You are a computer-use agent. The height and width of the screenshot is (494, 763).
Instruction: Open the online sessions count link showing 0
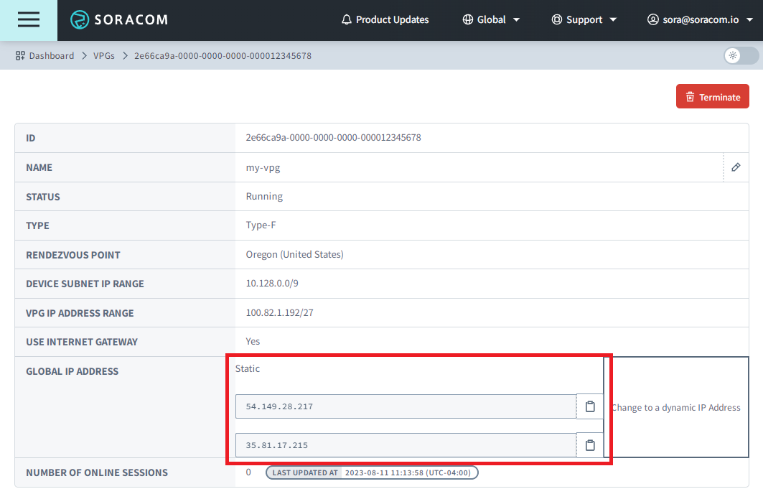(x=248, y=472)
